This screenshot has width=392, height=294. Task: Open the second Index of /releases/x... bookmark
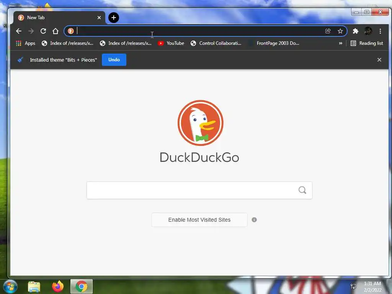coord(126,43)
